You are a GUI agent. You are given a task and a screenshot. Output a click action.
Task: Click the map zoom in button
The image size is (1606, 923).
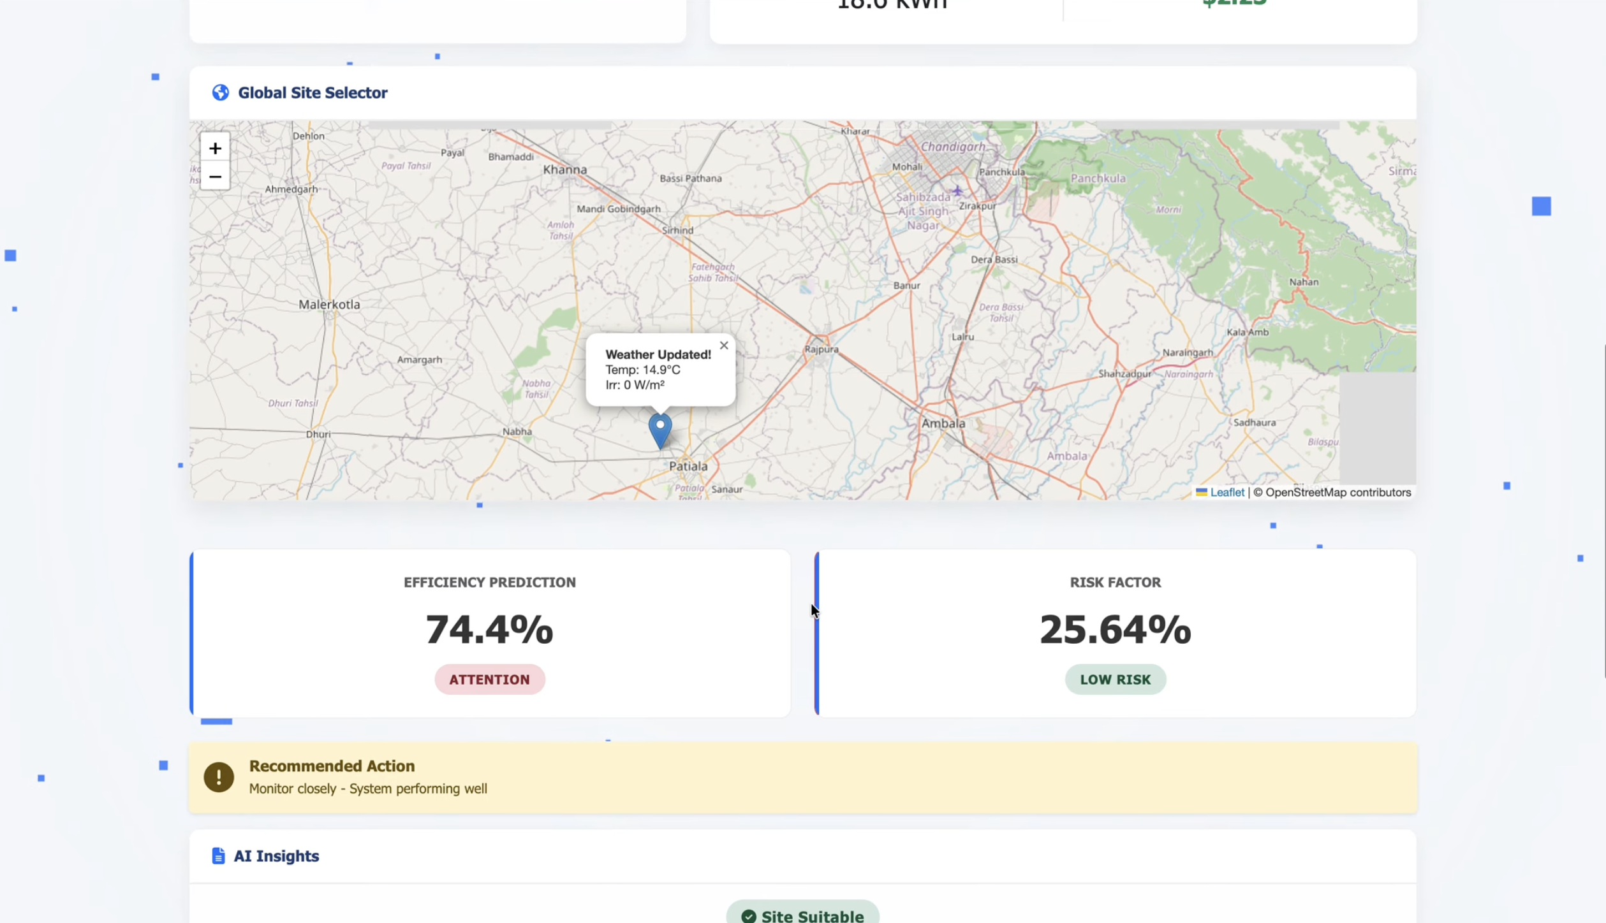point(215,148)
